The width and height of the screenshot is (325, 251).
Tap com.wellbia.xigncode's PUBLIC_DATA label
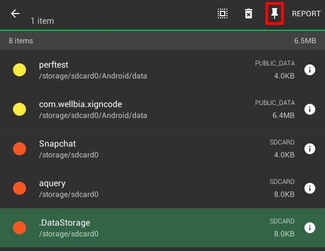click(275, 103)
